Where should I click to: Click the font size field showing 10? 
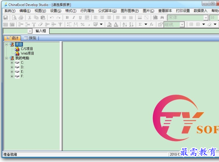[213, 18]
